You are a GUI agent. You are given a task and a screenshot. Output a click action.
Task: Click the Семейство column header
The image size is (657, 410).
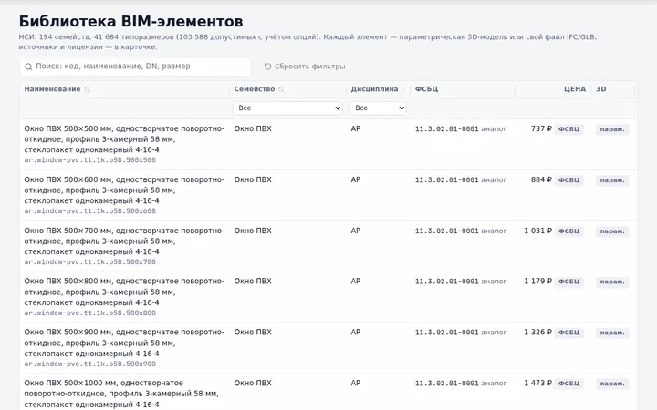255,89
